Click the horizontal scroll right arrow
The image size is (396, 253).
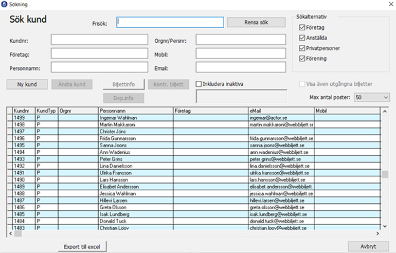click(x=377, y=233)
